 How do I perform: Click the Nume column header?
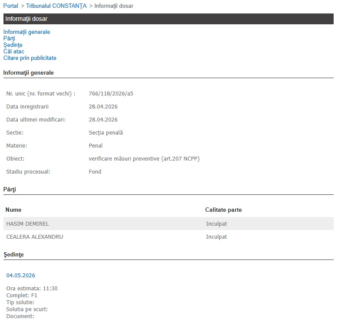point(13,210)
